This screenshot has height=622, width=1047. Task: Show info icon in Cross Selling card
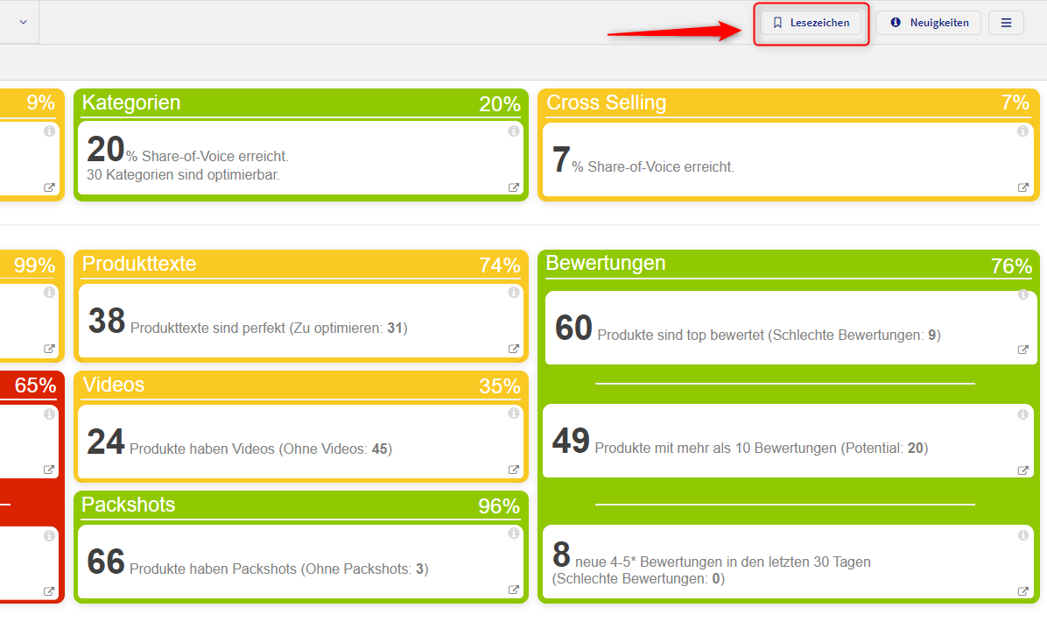pyautogui.click(x=1022, y=131)
